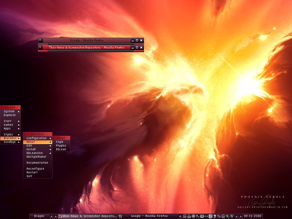Screen dimensions: 292x219
Task: Toggle the dot button on Google Firefox title bar
Action: (40, 40)
